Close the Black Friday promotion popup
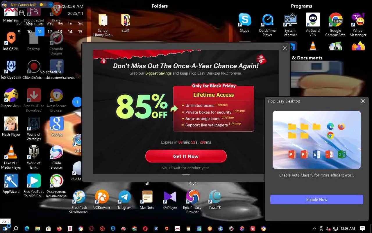 [285, 48]
